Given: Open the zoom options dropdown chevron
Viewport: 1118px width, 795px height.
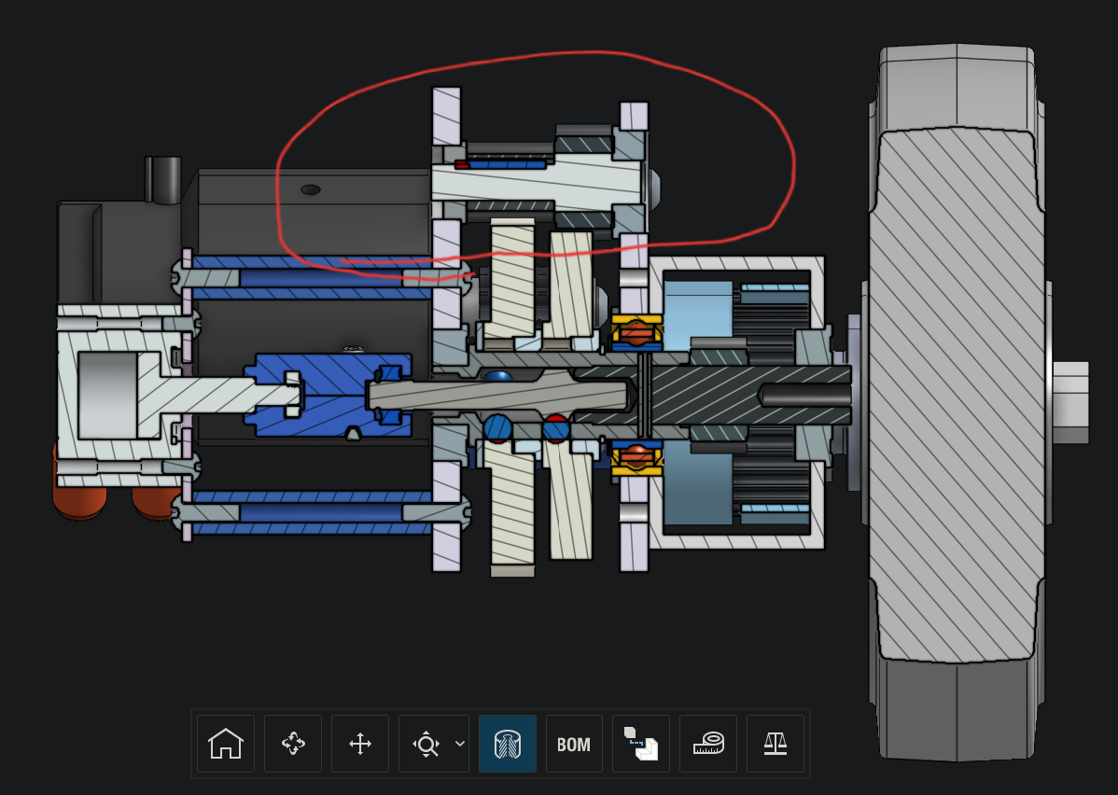Looking at the screenshot, I should [x=460, y=744].
